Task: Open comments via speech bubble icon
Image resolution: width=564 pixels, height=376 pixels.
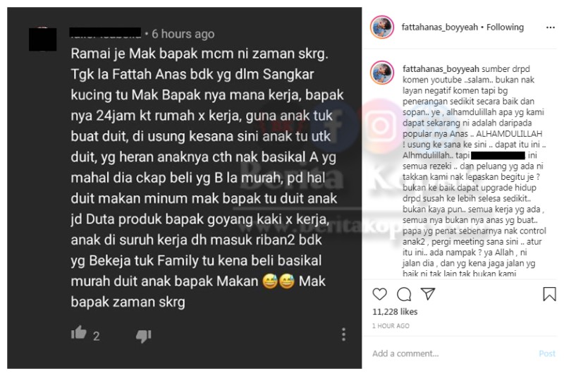Action: [x=404, y=294]
